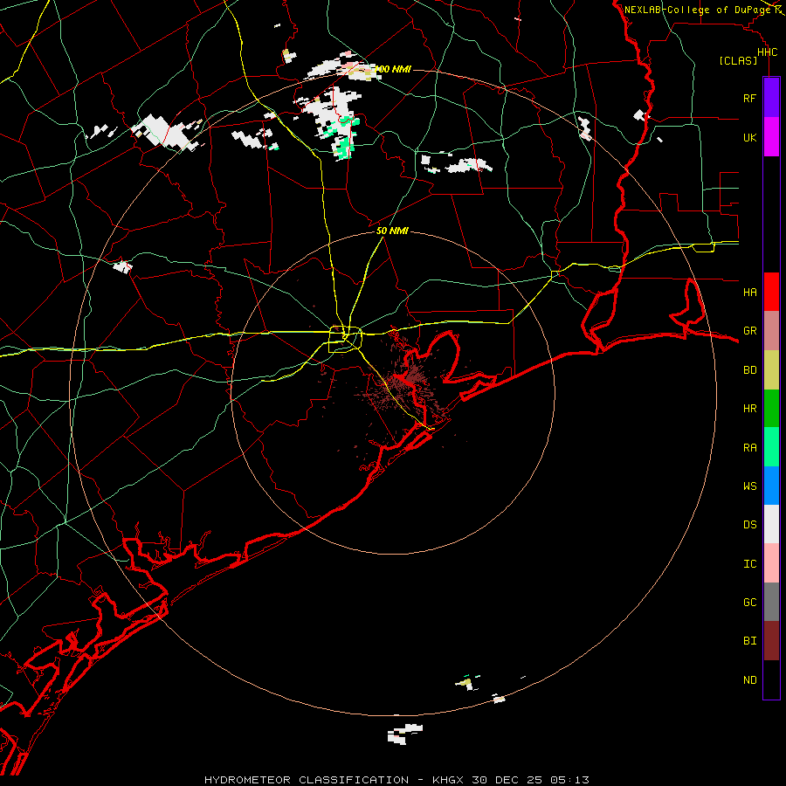Image resolution: width=786 pixels, height=786 pixels.
Task: Click the green rain echo north of Houston
Action: pos(343,147)
